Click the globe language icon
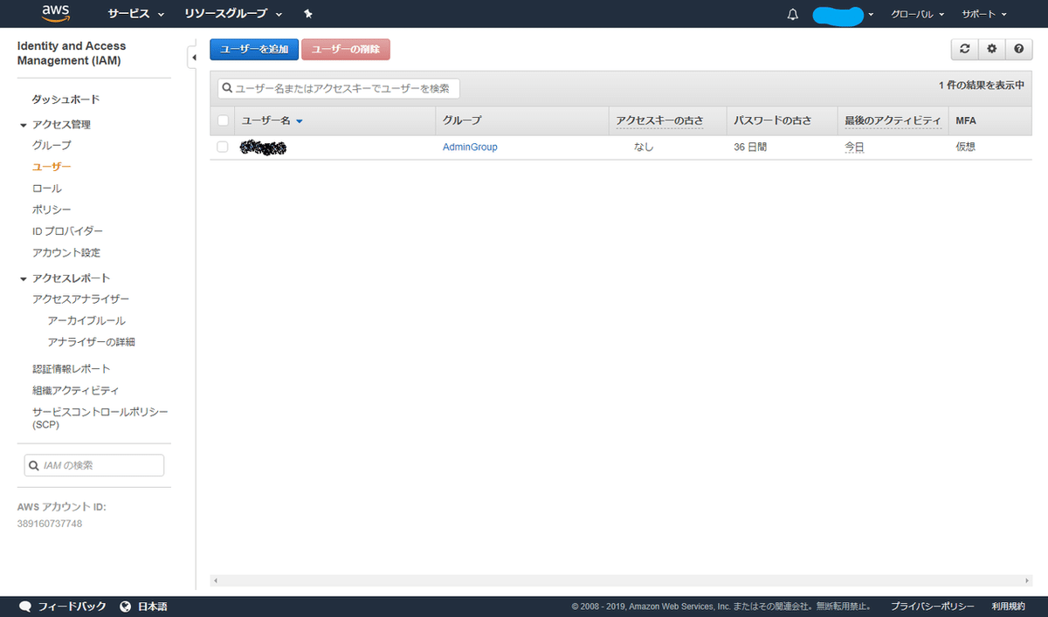 coord(126,606)
